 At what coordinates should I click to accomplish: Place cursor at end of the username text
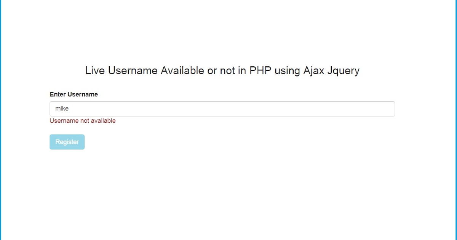[x=69, y=108]
